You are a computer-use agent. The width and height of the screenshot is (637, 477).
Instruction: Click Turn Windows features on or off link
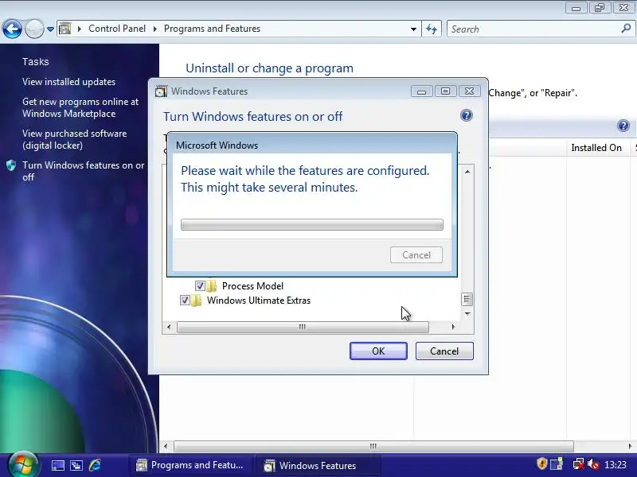point(84,171)
